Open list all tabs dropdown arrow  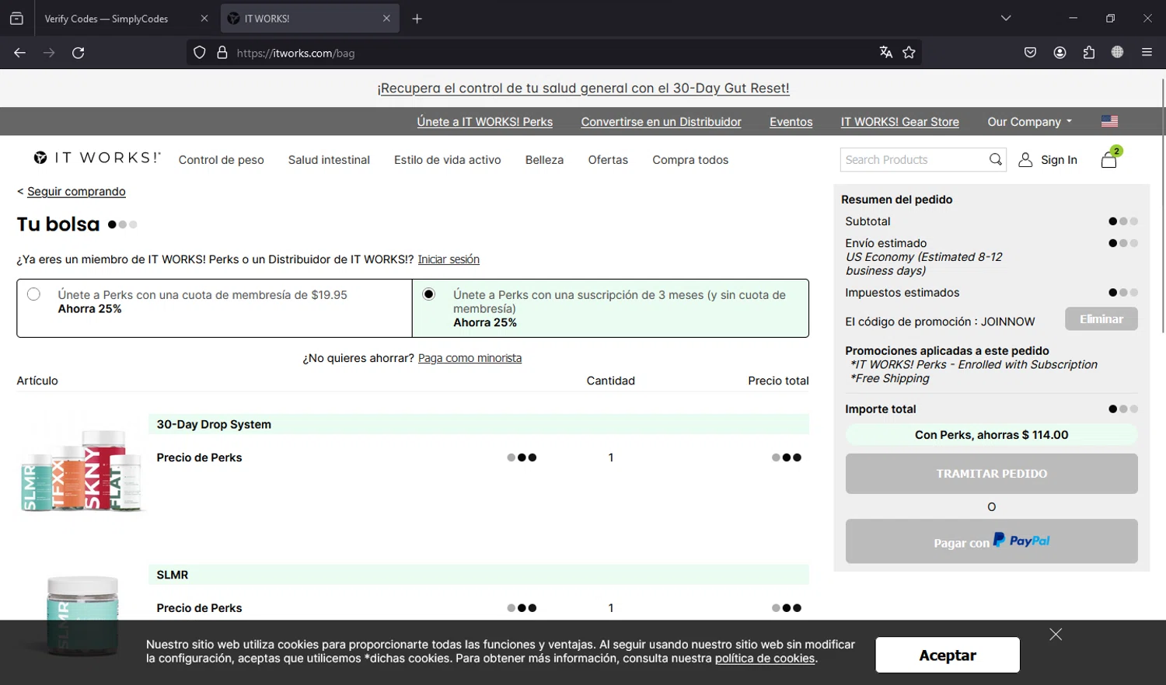1006,19
